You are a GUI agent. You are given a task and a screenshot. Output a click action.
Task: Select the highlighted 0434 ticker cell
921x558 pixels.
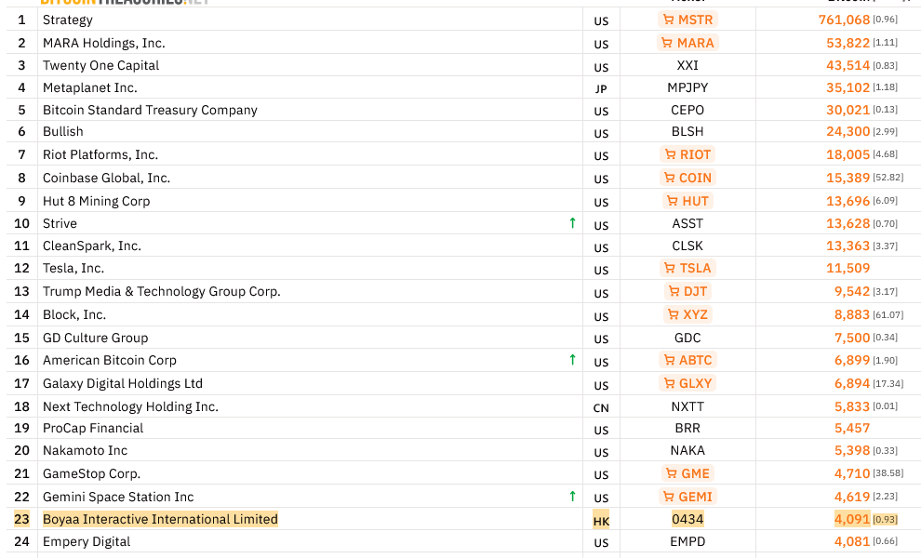687,519
